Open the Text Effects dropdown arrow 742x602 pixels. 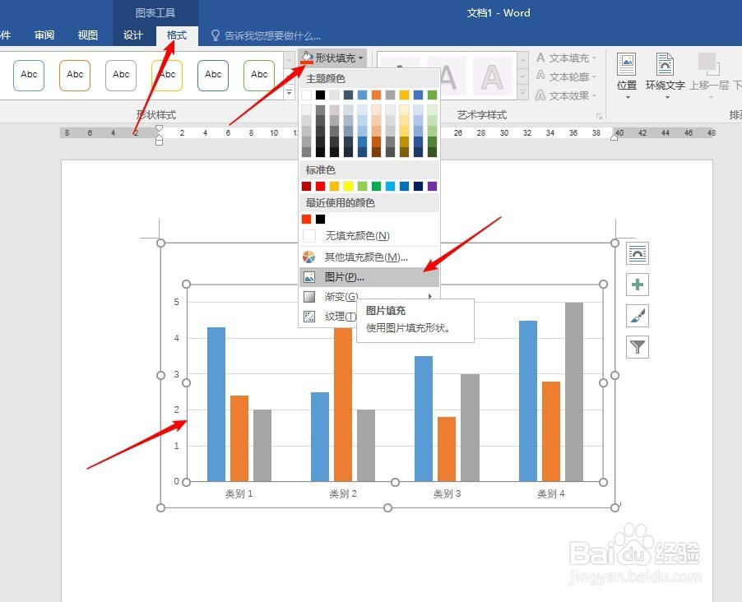[x=595, y=95]
